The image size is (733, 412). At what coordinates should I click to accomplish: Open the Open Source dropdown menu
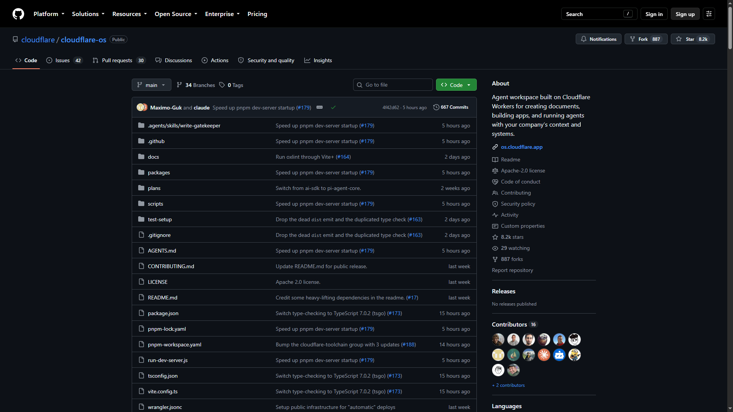pyautogui.click(x=176, y=14)
